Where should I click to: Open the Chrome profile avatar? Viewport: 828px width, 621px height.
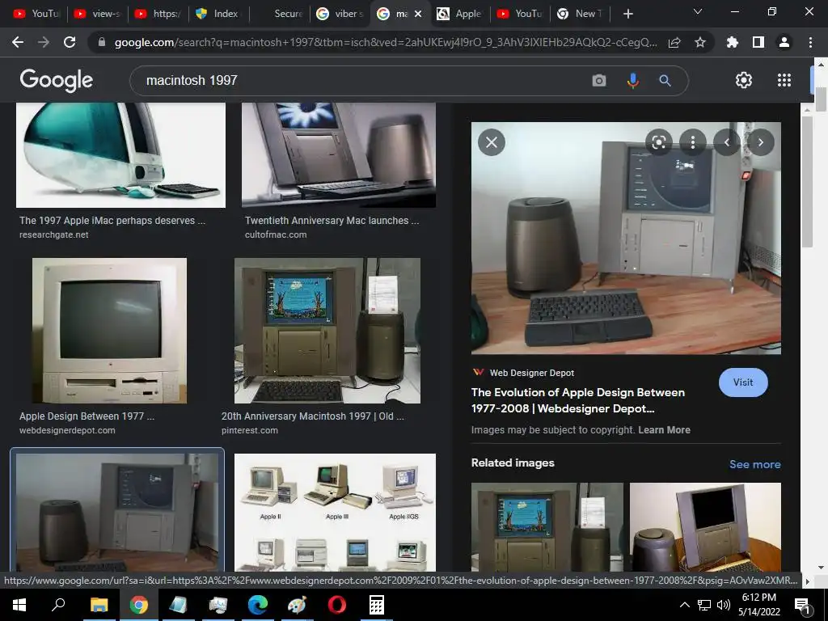point(784,42)
